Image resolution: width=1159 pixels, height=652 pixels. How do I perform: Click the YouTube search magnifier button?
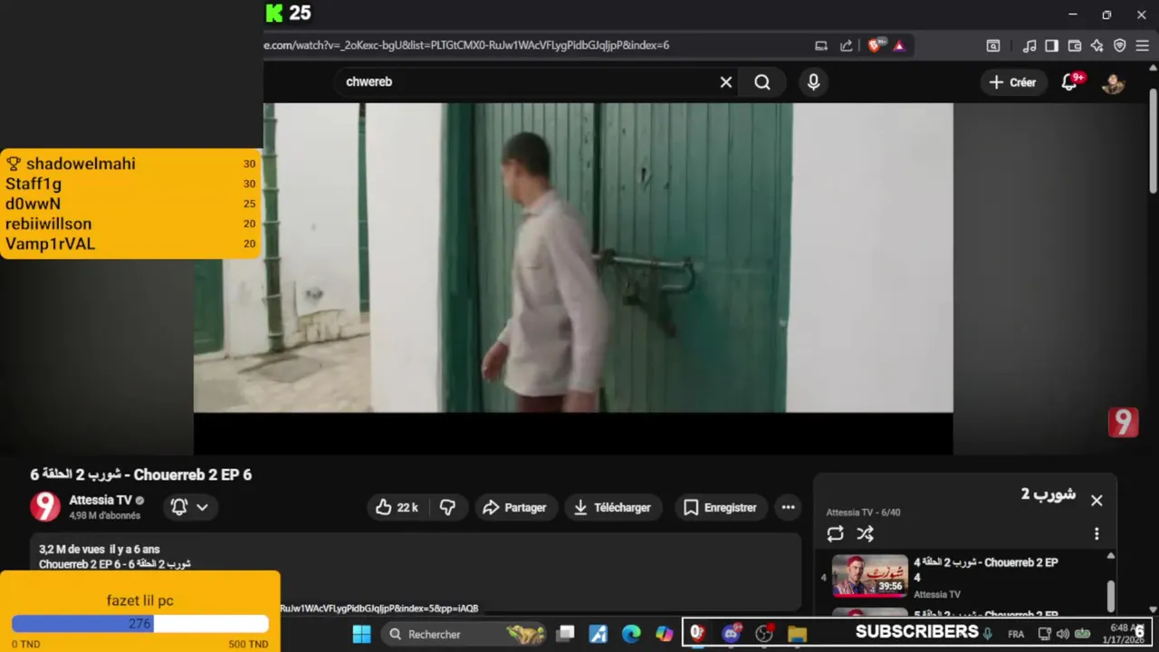[x=762, y=82]
